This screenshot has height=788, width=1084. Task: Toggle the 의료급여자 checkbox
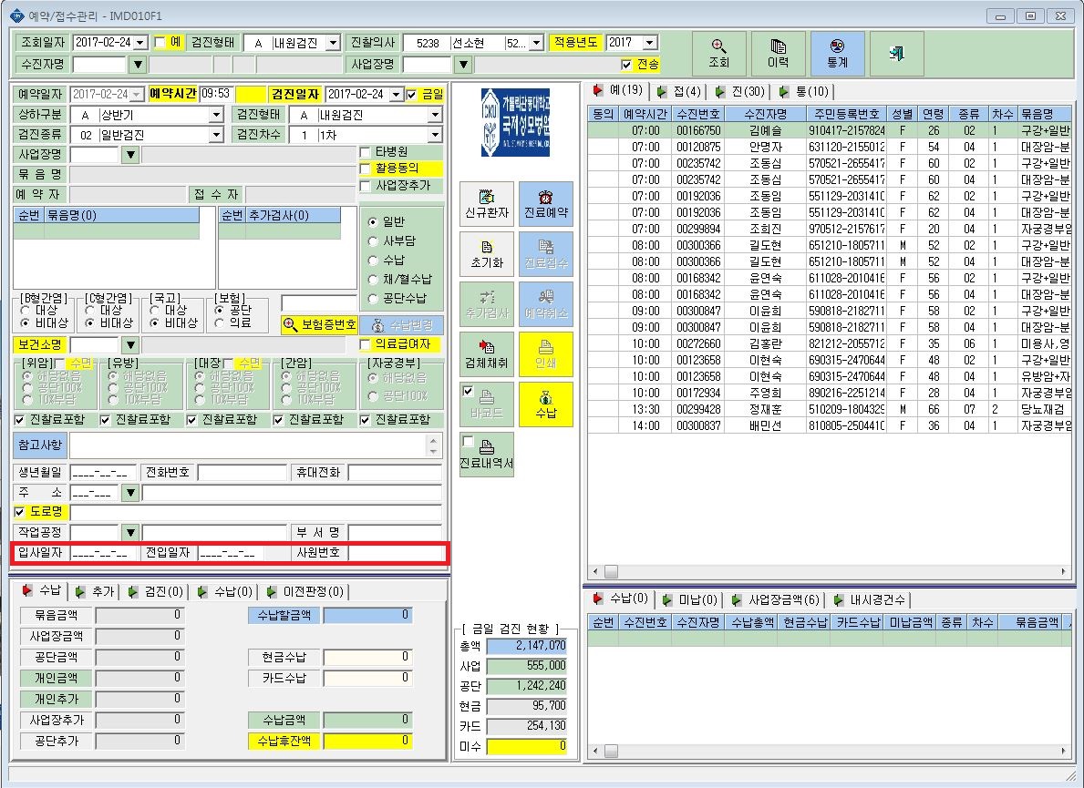point(366,344)
